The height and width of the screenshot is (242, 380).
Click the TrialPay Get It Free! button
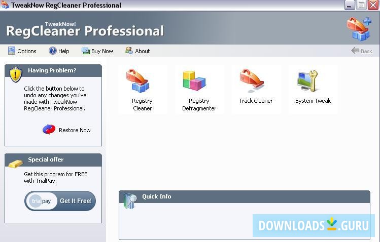point(60,201)
